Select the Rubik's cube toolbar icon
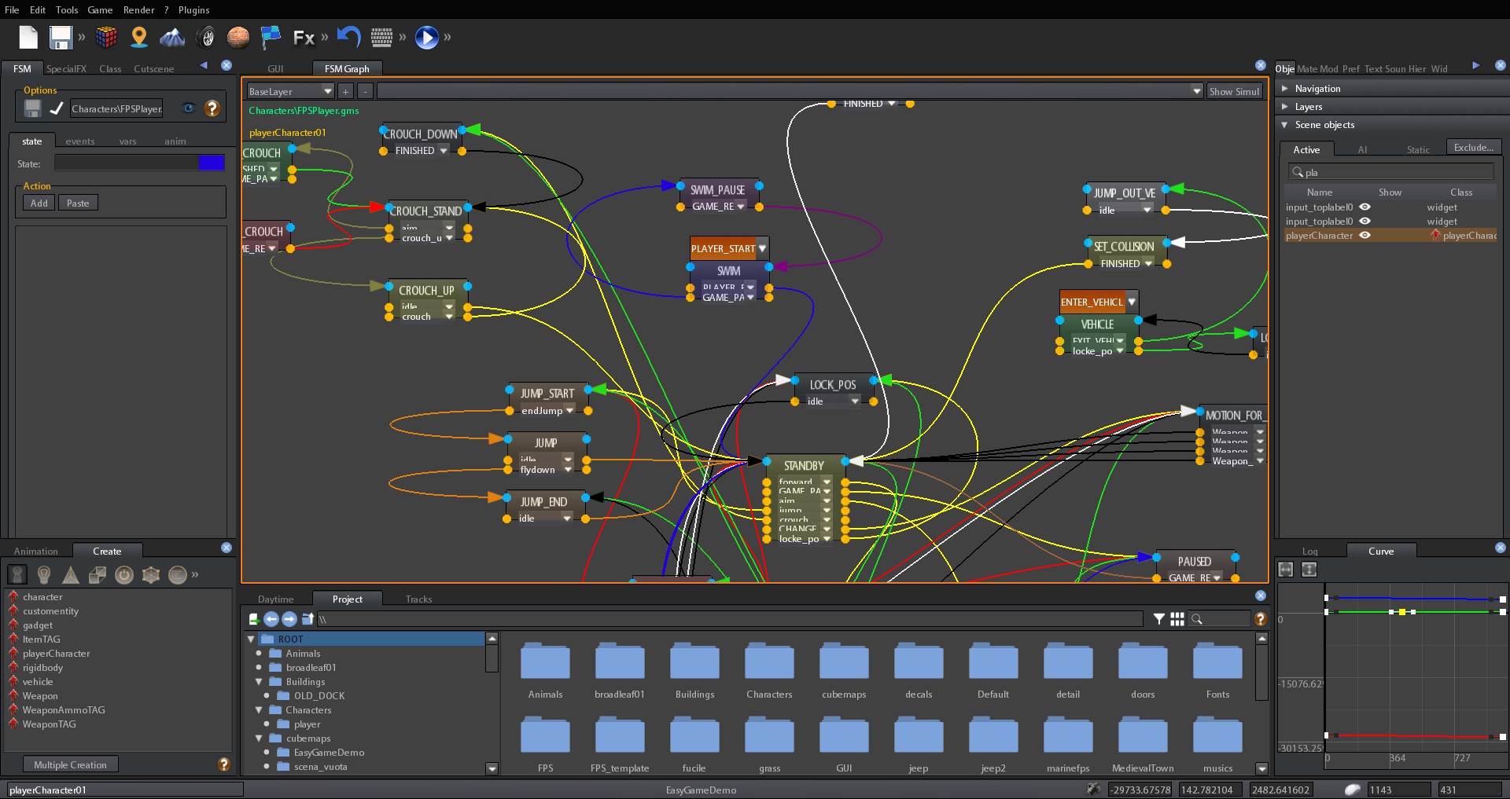The width and height of the screenshot is (1510, 799). (106, 37)
